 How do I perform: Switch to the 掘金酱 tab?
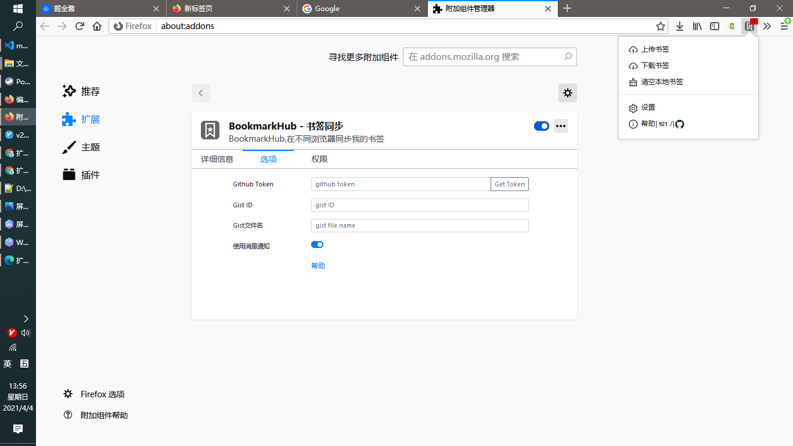pos(101,9)
